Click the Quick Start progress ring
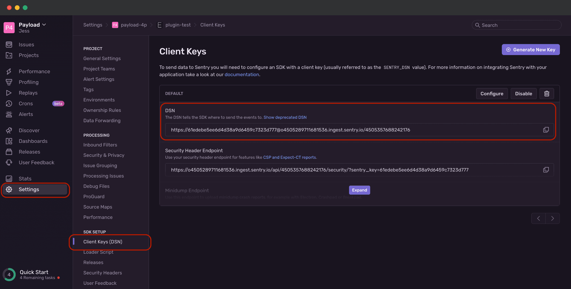This screenshot has width=571, height=289. pyautogui.click(x=9, y=275)
